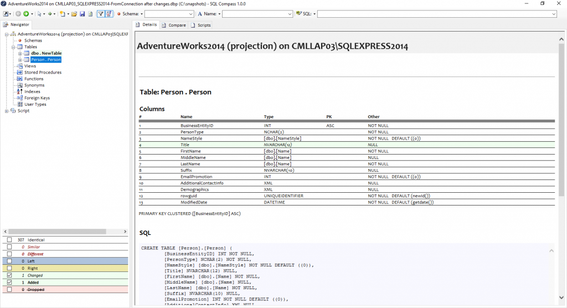Image resolution: width=567 pixels, height=308 pixels.
Task: Check the Identical filter checkbox
Action: [x=9, y=240]
